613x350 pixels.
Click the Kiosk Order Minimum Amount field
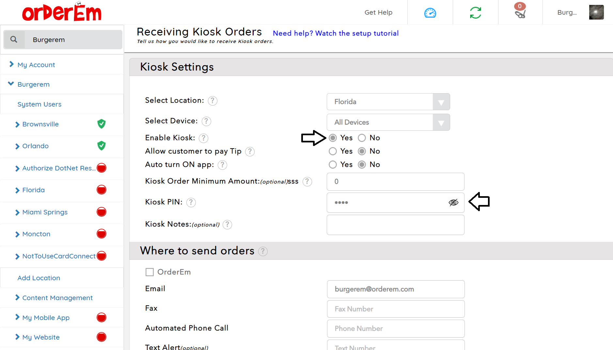(x=395, y=182)
